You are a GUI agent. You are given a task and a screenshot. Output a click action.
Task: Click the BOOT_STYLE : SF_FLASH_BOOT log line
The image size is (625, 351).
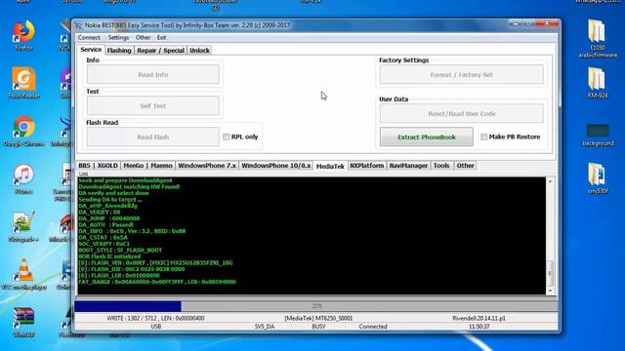(120, 251)
